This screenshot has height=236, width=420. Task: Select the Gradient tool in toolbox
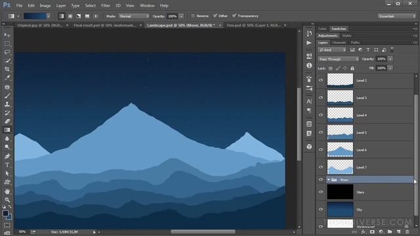[7, 130]
